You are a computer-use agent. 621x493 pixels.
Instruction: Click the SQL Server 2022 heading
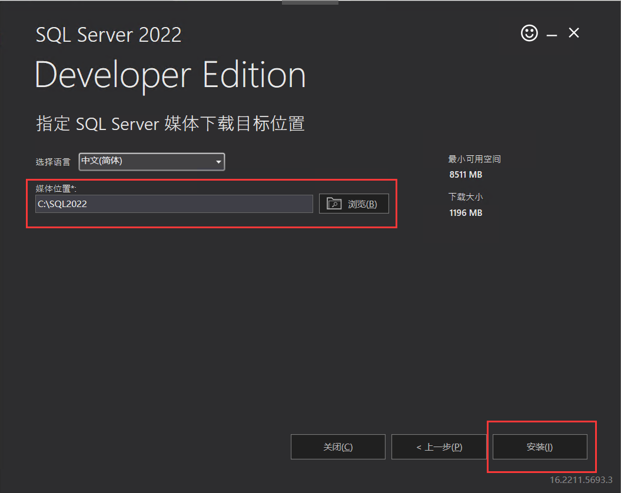click(108, 35)
